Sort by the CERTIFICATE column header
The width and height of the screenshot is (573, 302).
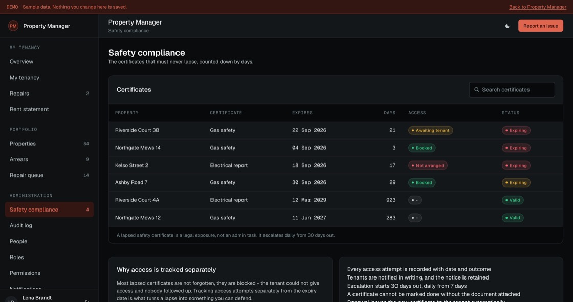pyautogui.click(x=226, y=113)
